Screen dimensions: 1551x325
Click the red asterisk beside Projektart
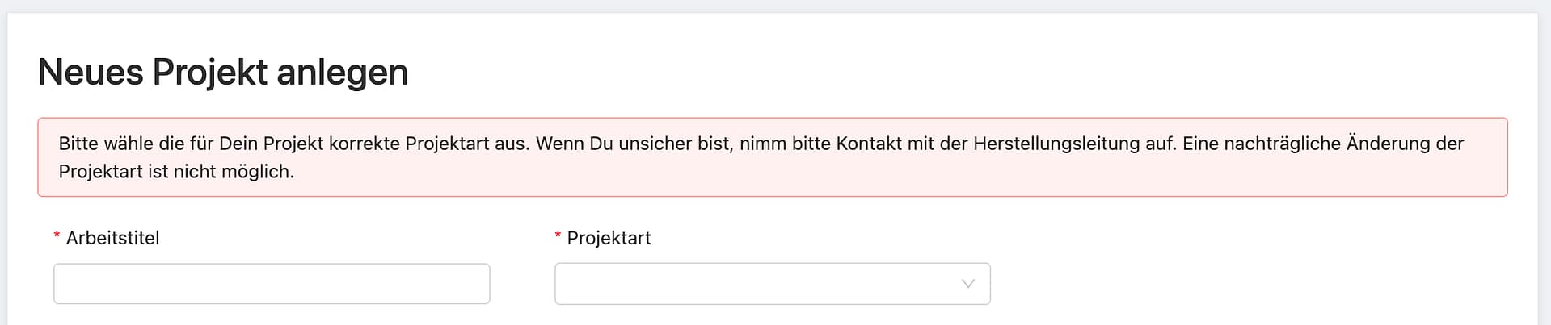point(558,236)
